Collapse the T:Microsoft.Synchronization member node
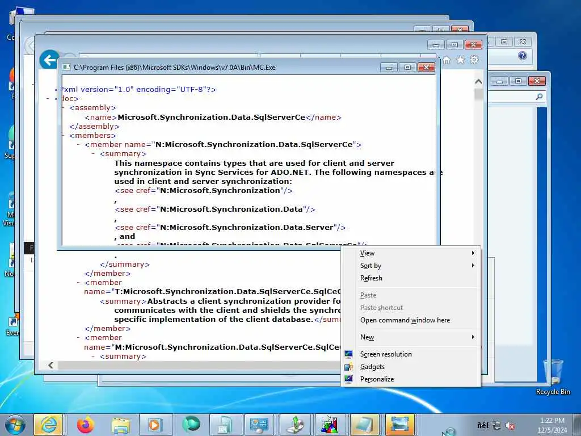The image size is (581, 436). pyautogui.click(x=78, y=283)
